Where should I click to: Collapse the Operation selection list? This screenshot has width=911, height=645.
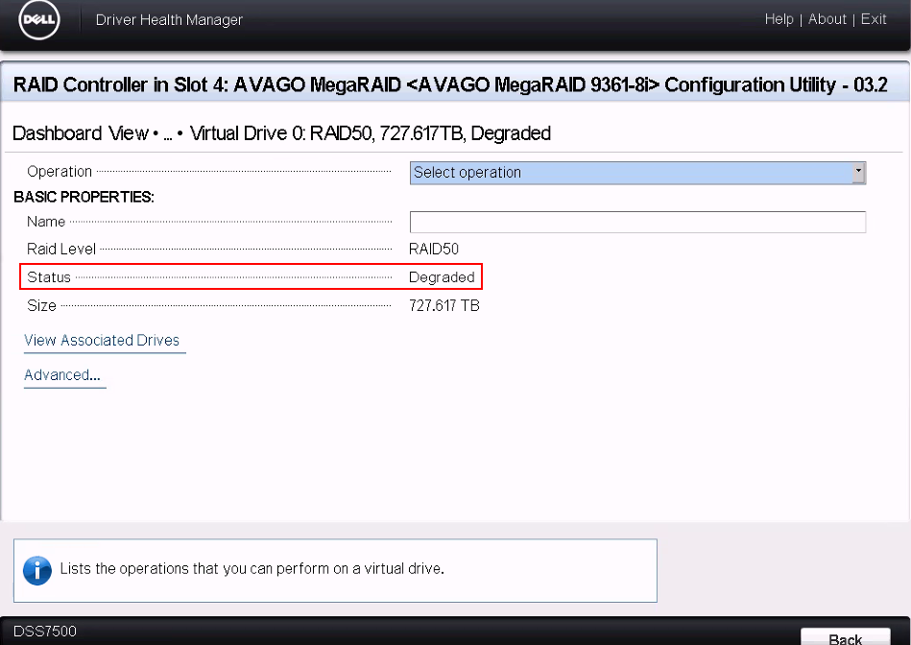pyautogui.click(x=857, y=173)
